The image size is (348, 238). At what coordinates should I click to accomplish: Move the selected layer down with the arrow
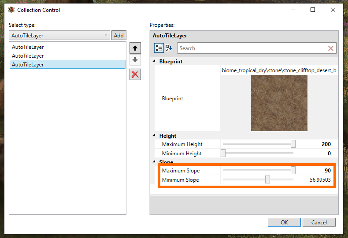point(135,60)
